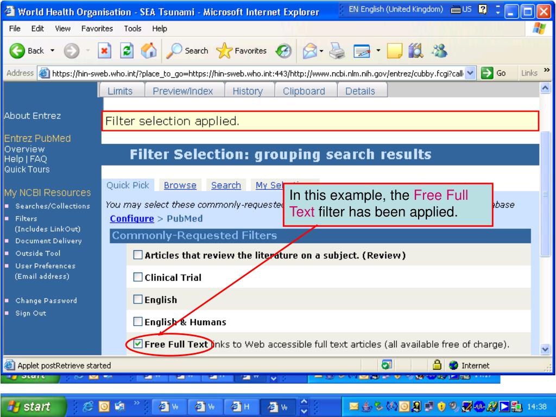Open the View menu
556x417 pixels.
pyautogui.click(x=62, y=28)
